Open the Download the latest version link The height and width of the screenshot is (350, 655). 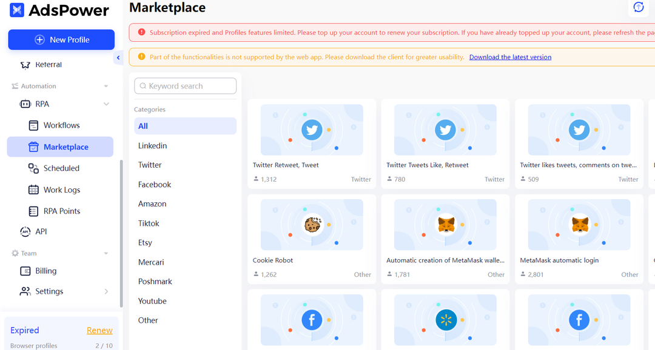[x=510, y=57]
